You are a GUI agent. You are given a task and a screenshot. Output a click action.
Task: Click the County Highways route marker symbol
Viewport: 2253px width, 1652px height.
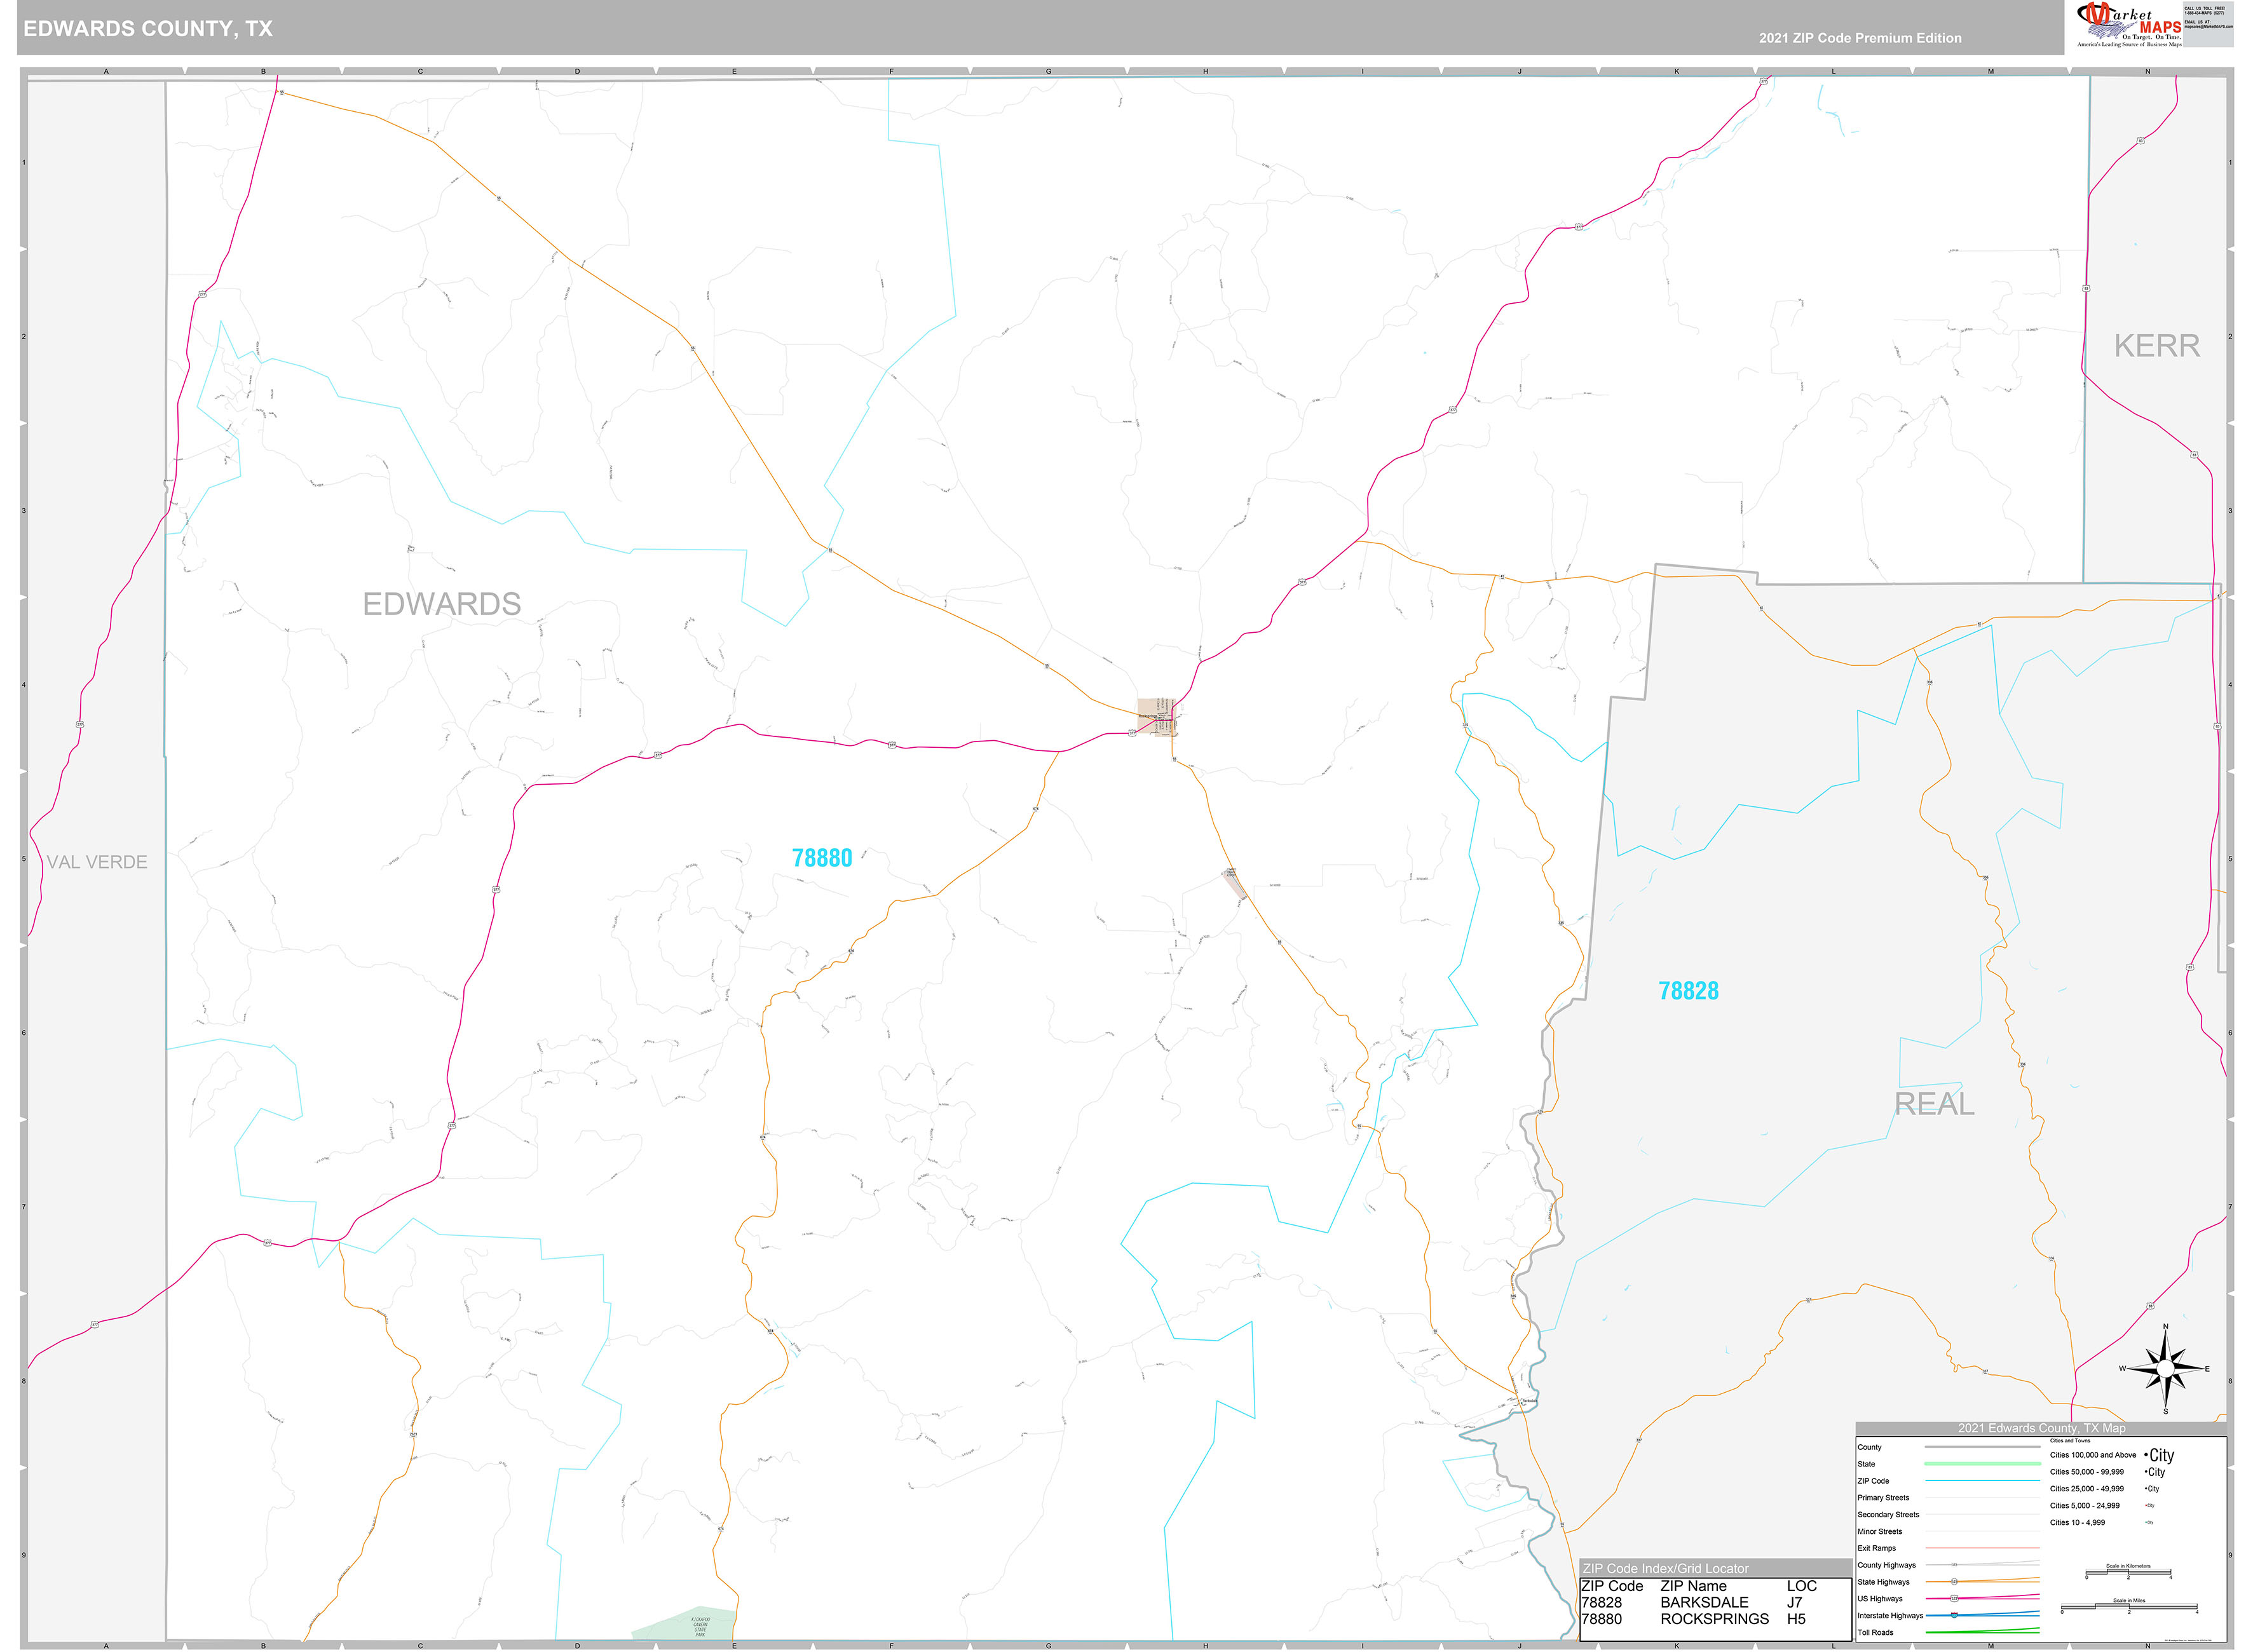(1955, 1564)
